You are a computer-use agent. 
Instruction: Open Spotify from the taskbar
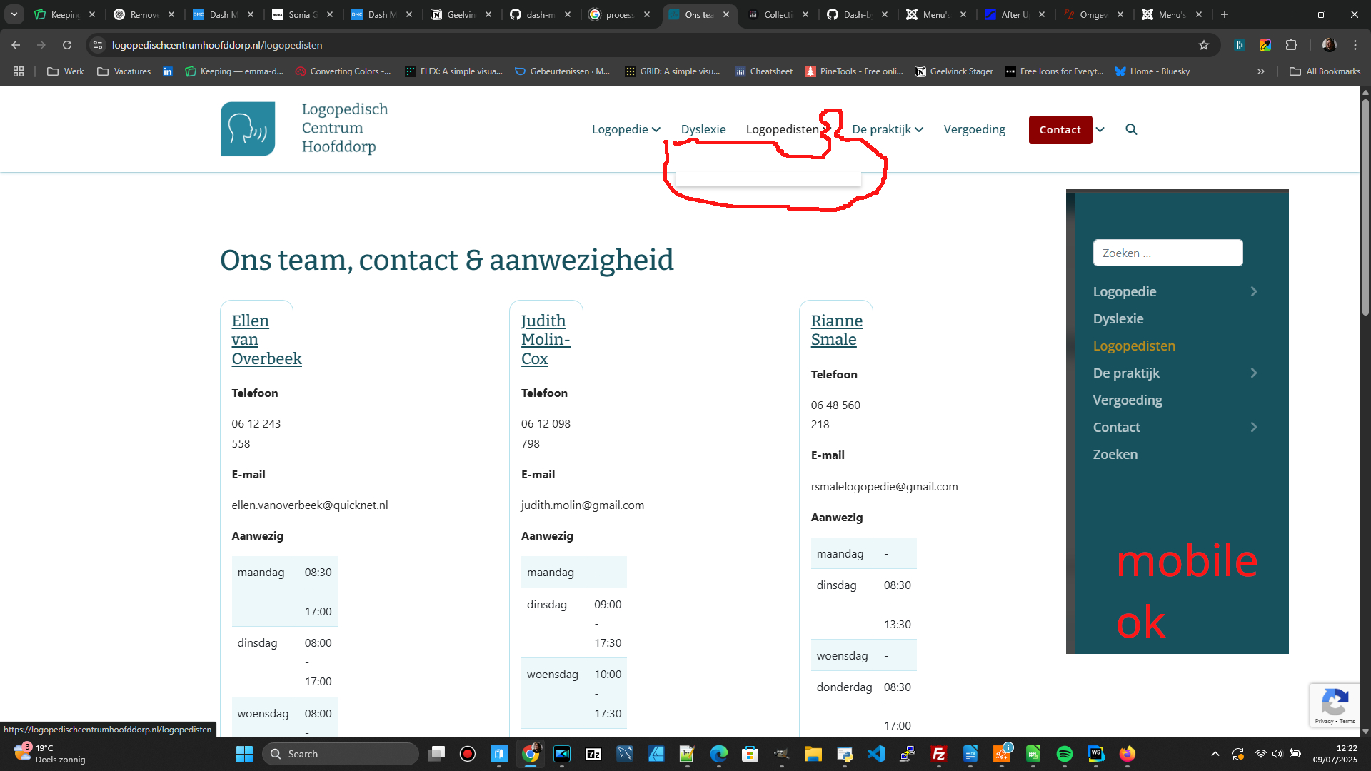1064,754
